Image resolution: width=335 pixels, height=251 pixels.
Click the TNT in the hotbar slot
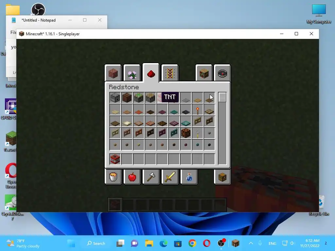(115, 159)
